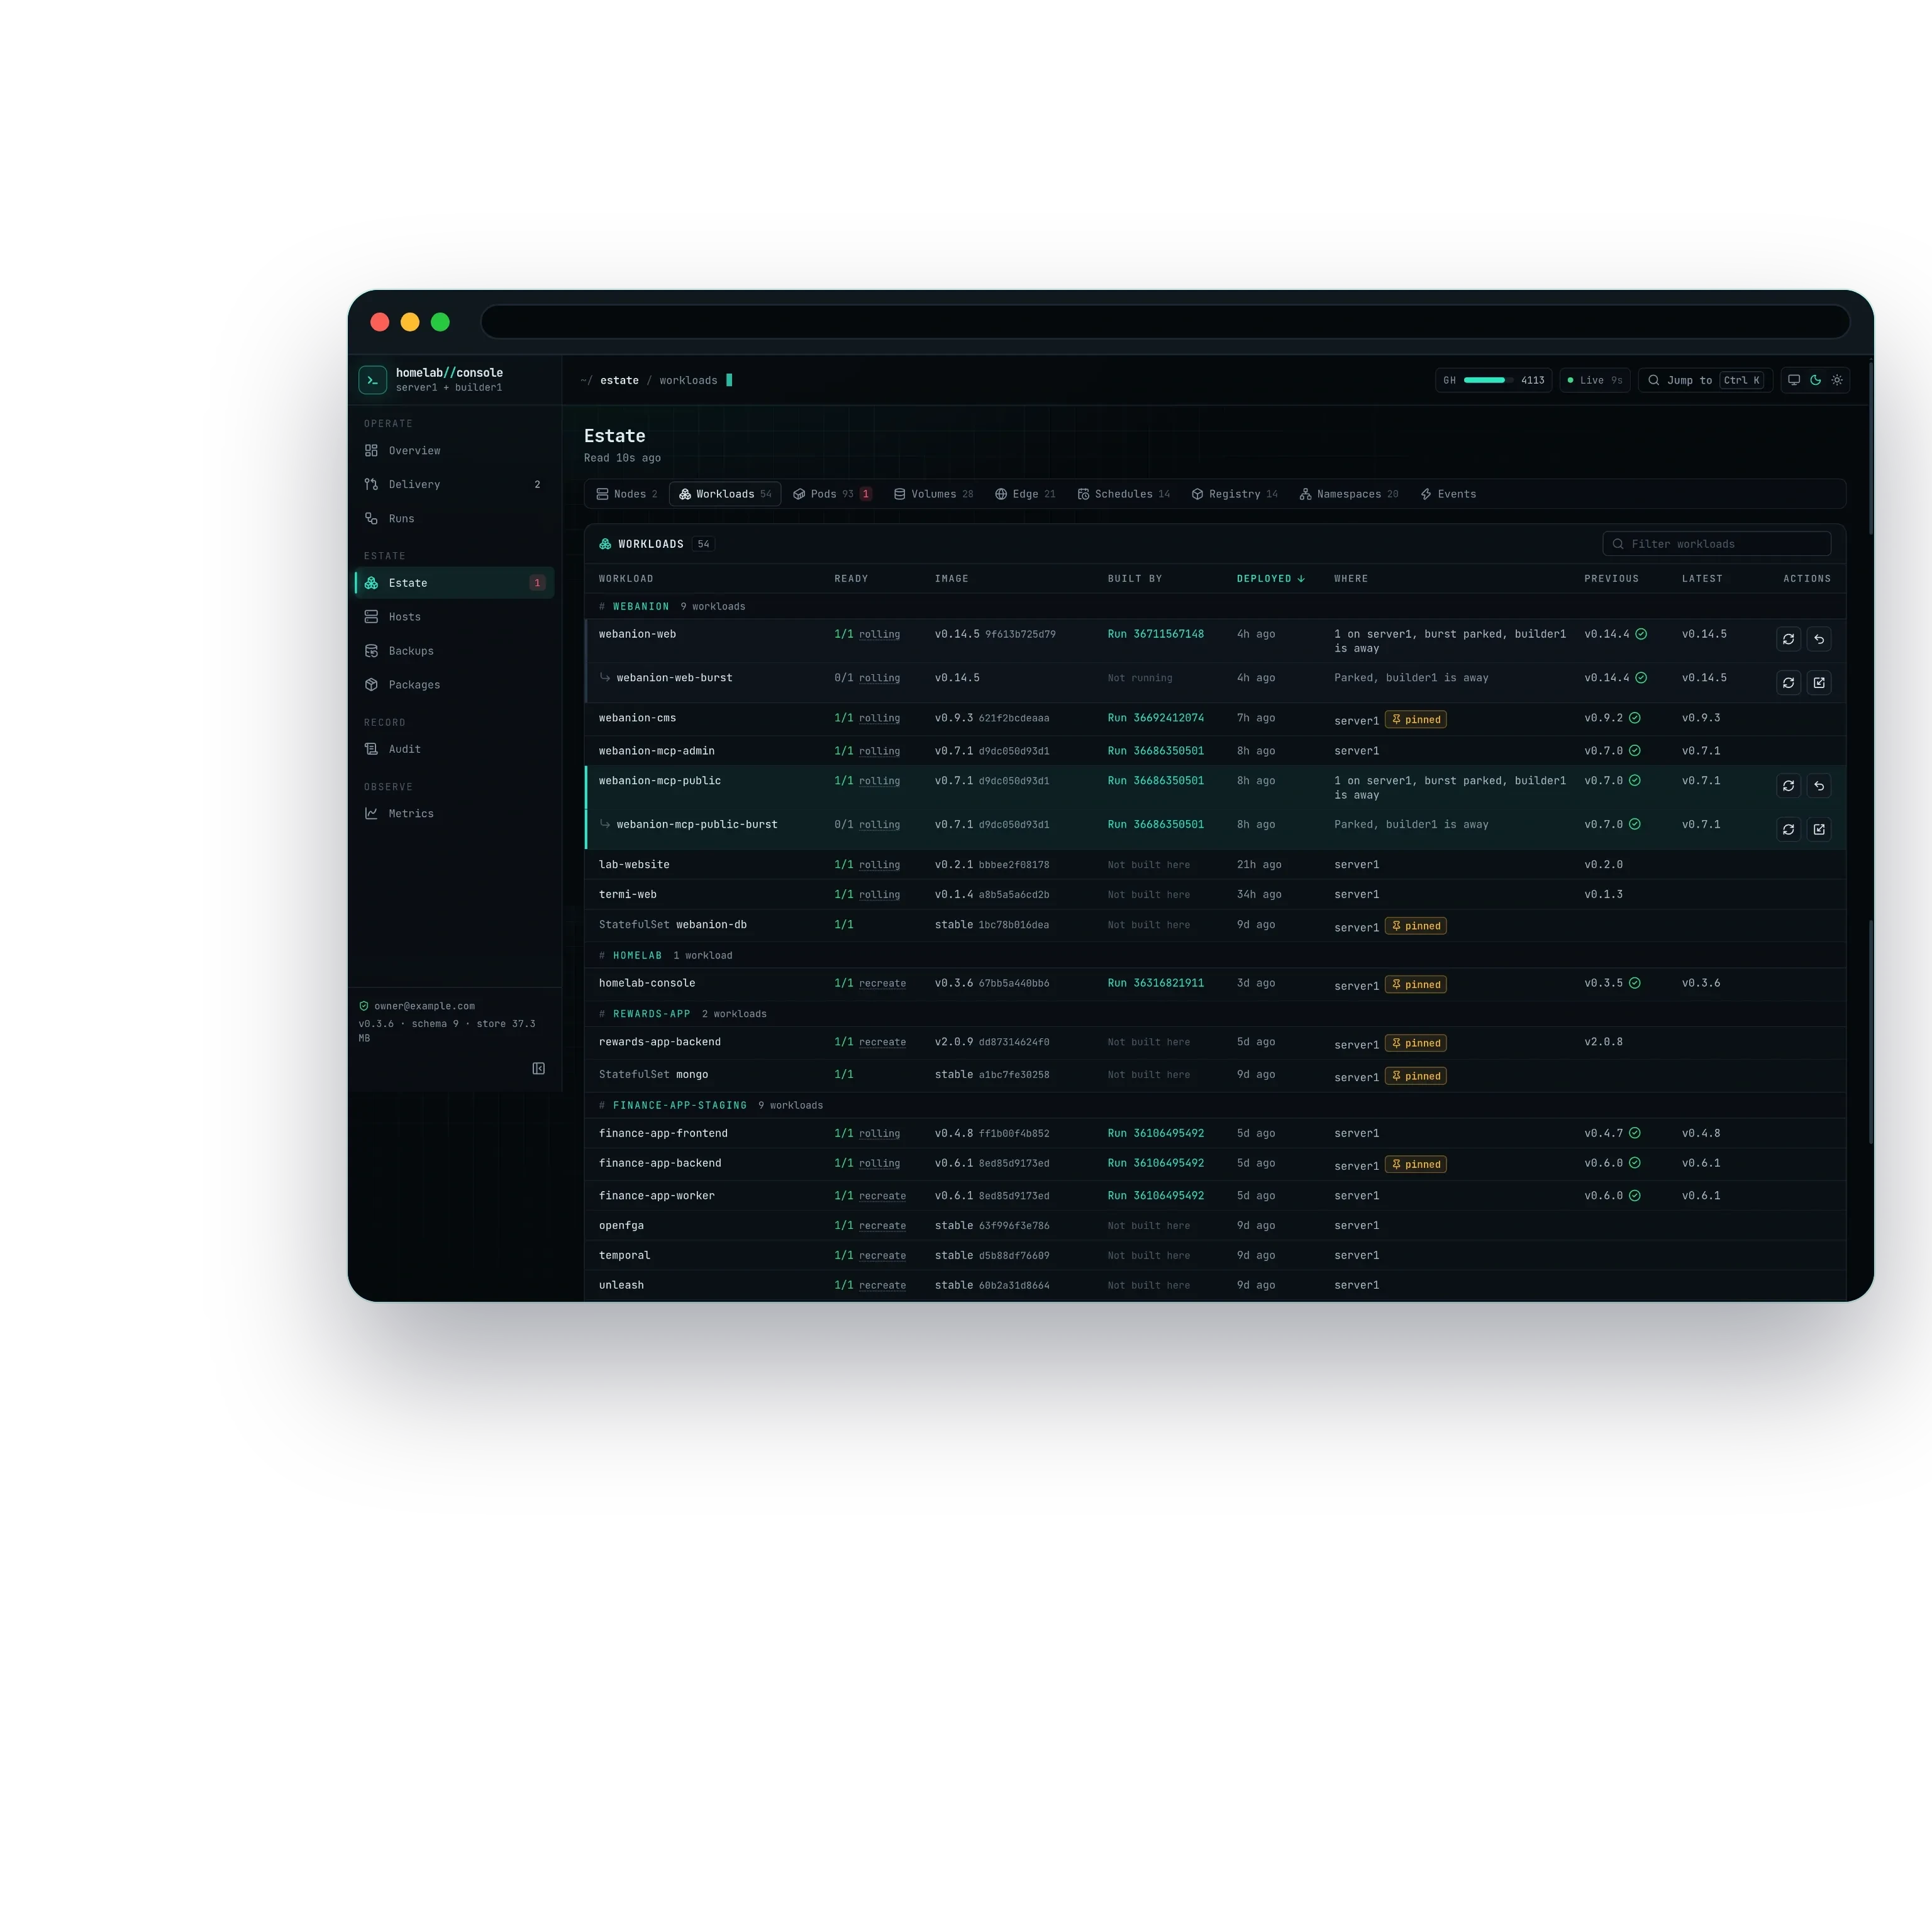This screenshot has height=1932, width=1932.
Task: Switch to the Nodes tab
Action: tap(627, 494)
